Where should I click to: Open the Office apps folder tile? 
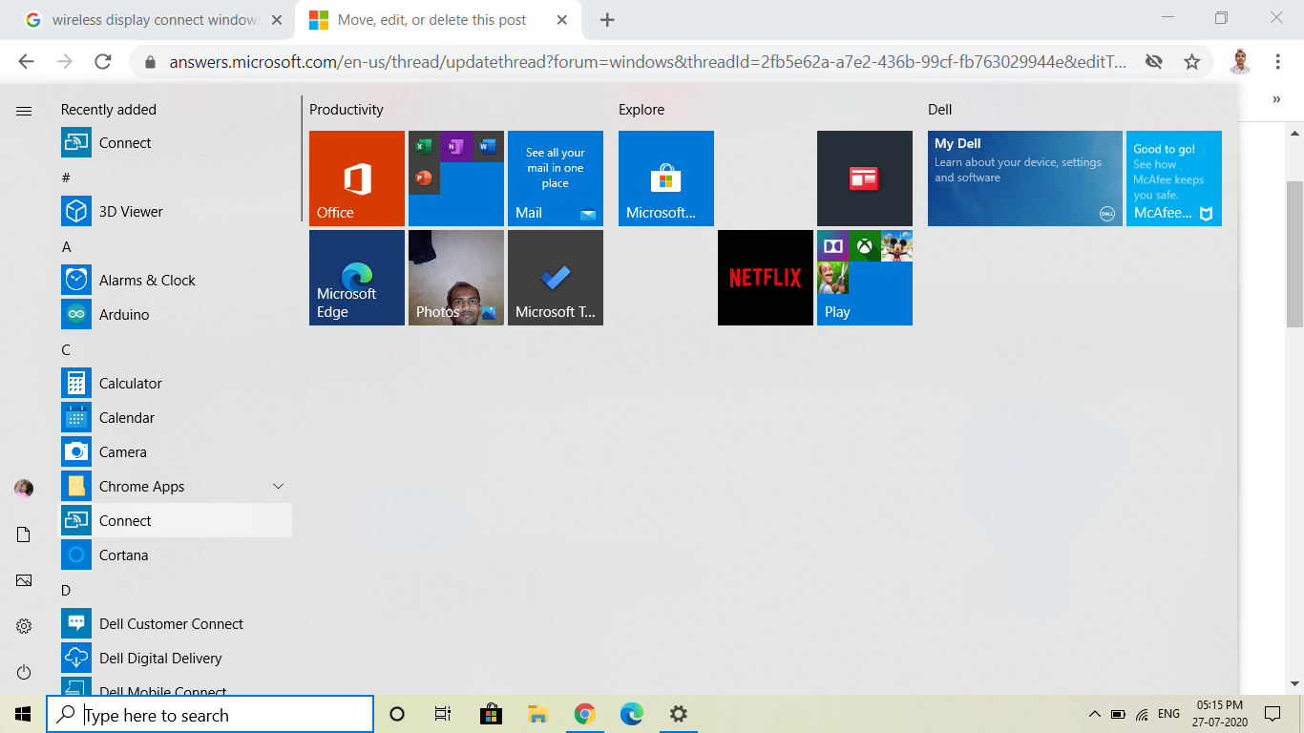pyautogui.click(x=456, y=178)
